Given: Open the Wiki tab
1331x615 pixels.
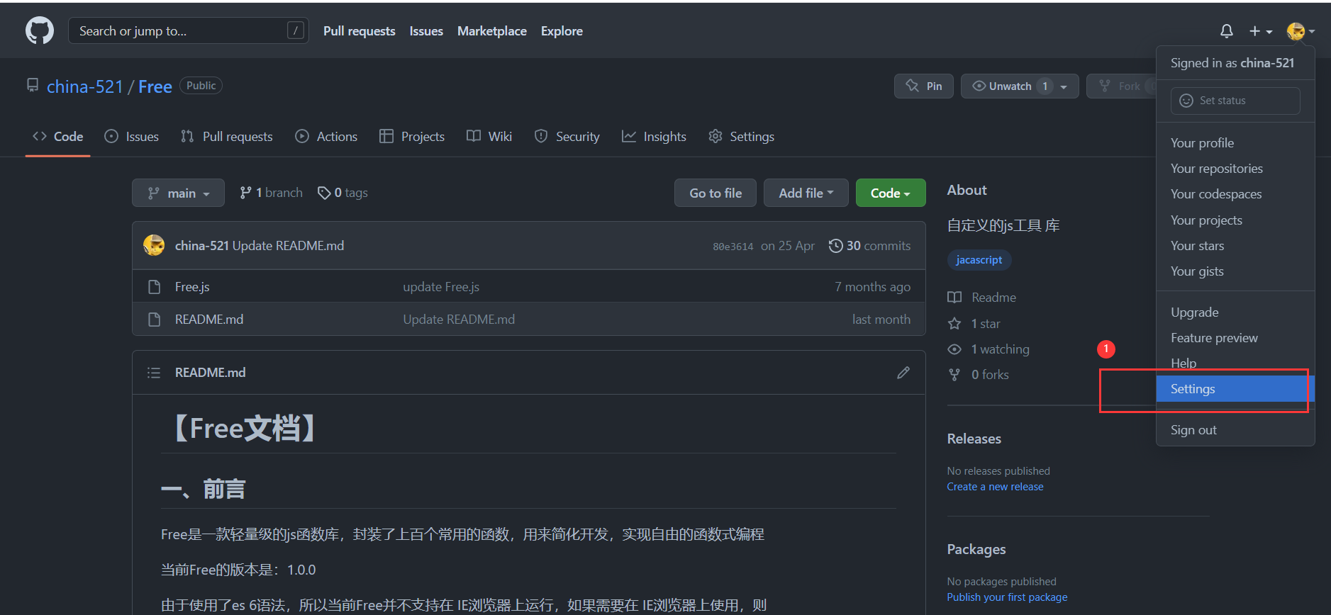Looking at the screenshot, I should [x=489, y=137].
